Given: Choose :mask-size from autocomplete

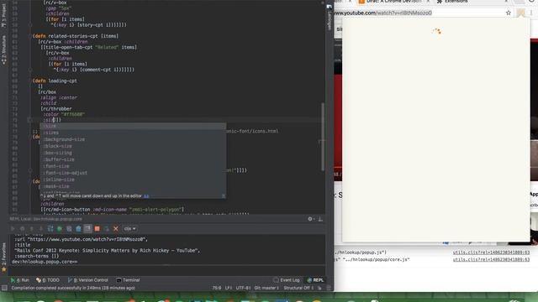Looking at the screenshot, I should pos(133,186).
